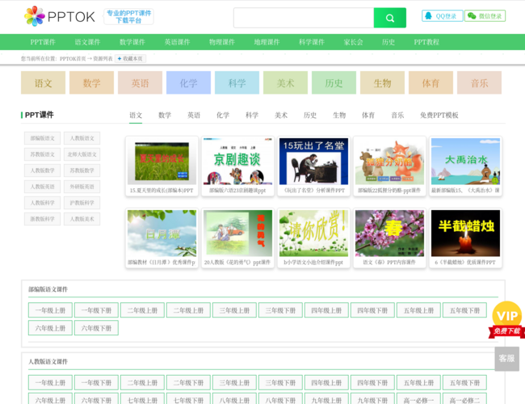Open the VIP 免费下载 badge
This screenshot has height=404, width=525.
point(506,320)
